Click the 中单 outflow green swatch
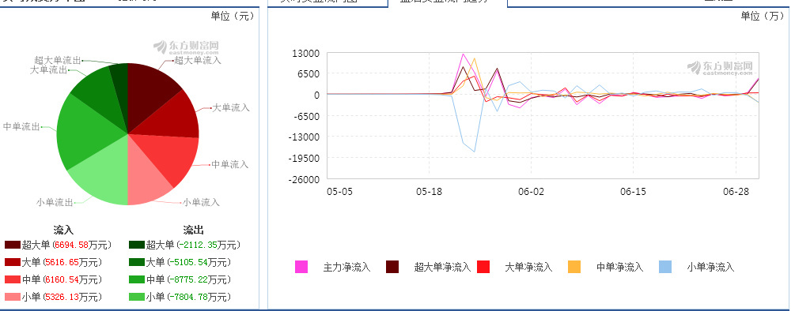The image size is (795, 311). (137, 279)
